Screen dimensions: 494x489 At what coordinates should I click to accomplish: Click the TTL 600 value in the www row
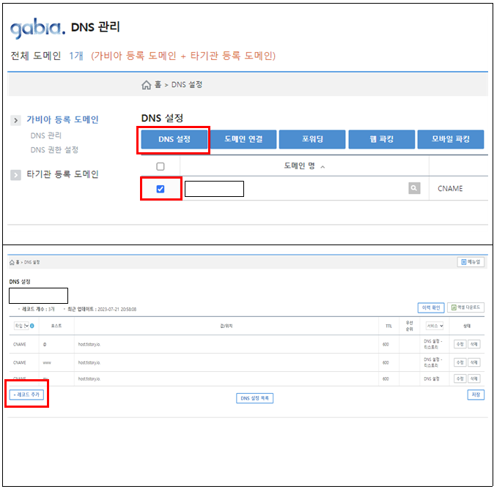point(386,362)
